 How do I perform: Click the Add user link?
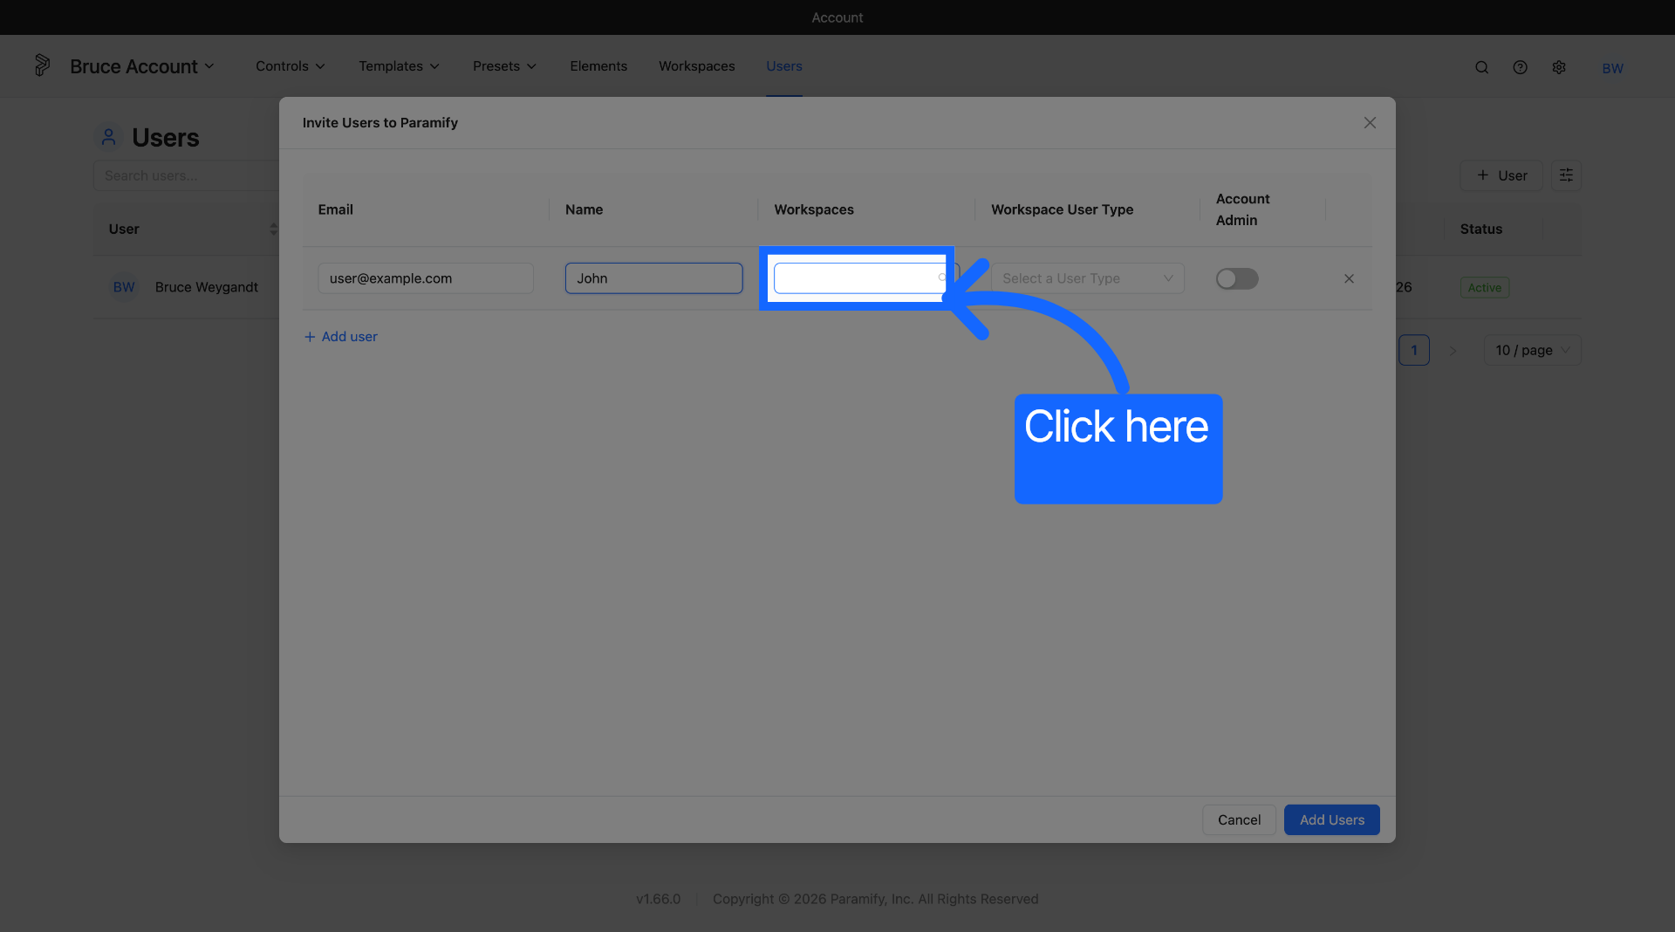point(340,337)
